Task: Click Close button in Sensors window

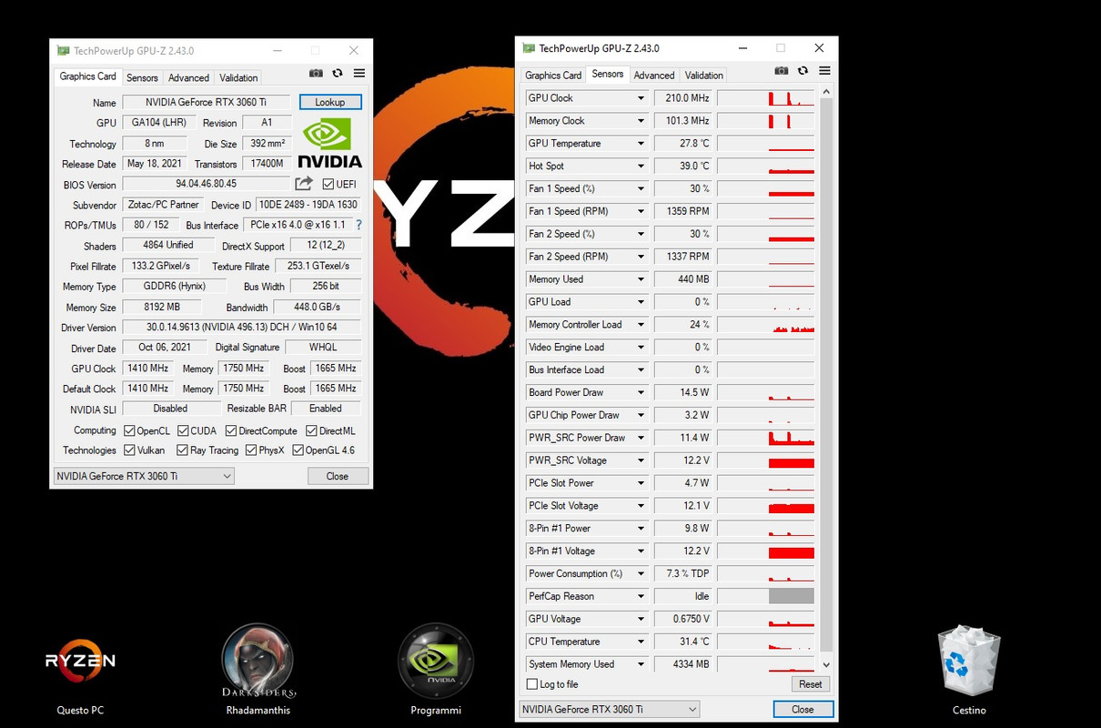Action: tap(803, 709)
